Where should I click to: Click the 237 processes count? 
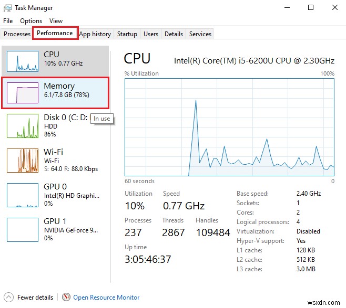pyautogui.click(x=133, y=233)
